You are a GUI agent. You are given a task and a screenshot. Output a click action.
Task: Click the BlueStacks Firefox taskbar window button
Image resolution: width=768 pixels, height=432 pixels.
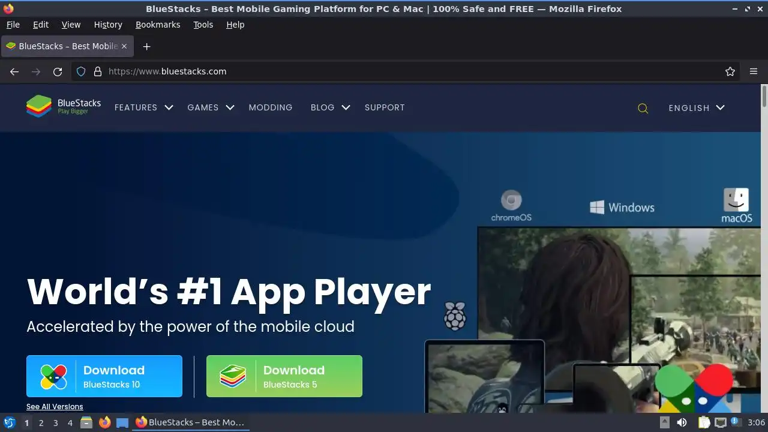click(x=191, y=422)
